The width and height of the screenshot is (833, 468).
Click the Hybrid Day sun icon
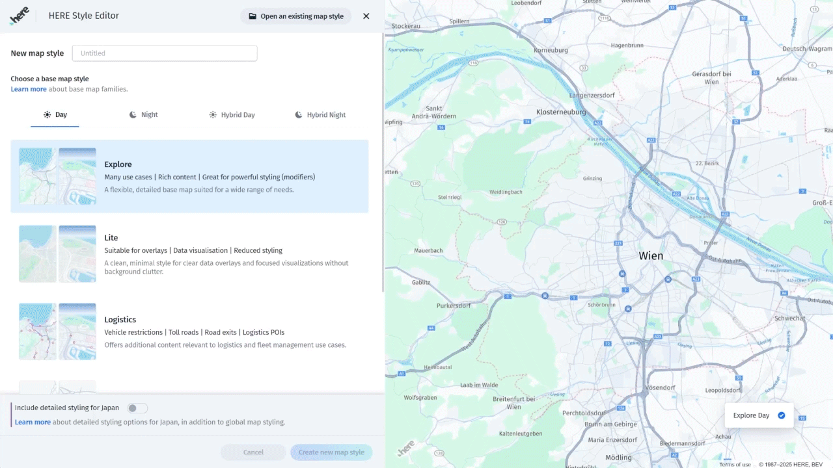pyautogui.click(x=213, y=115)
